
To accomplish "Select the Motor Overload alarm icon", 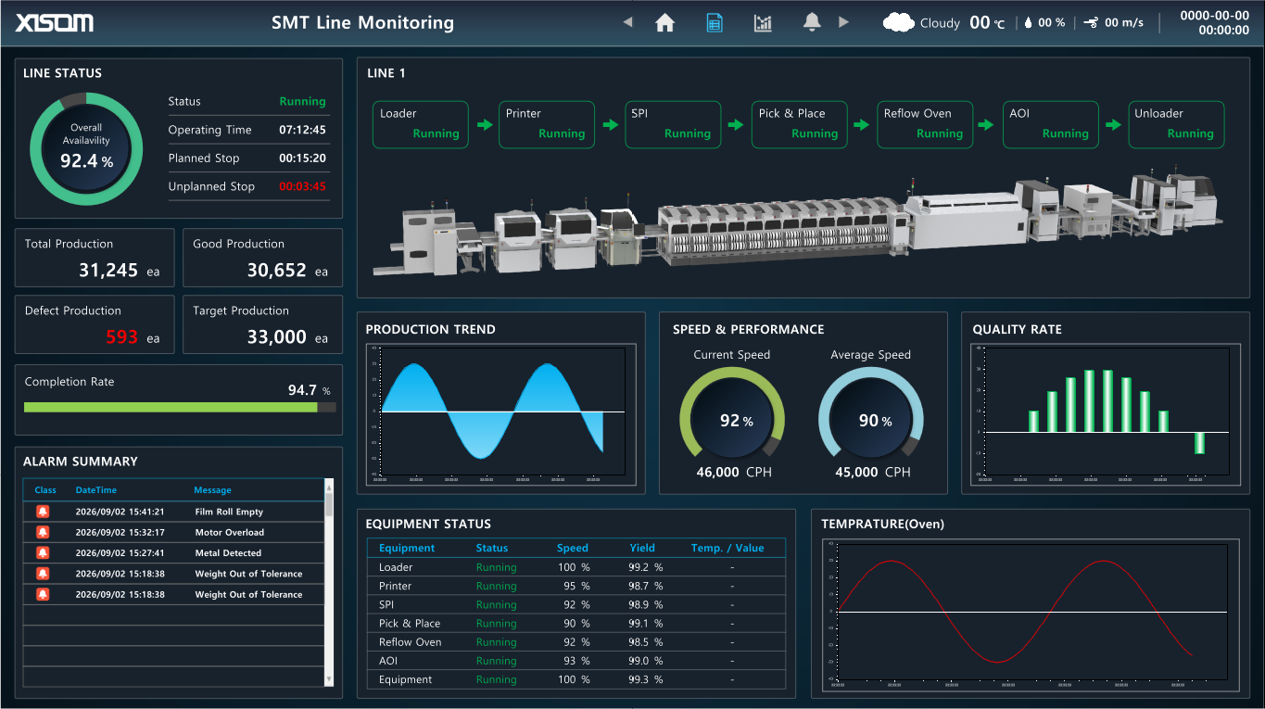I will pyautogui.click(x=43, y=532).
